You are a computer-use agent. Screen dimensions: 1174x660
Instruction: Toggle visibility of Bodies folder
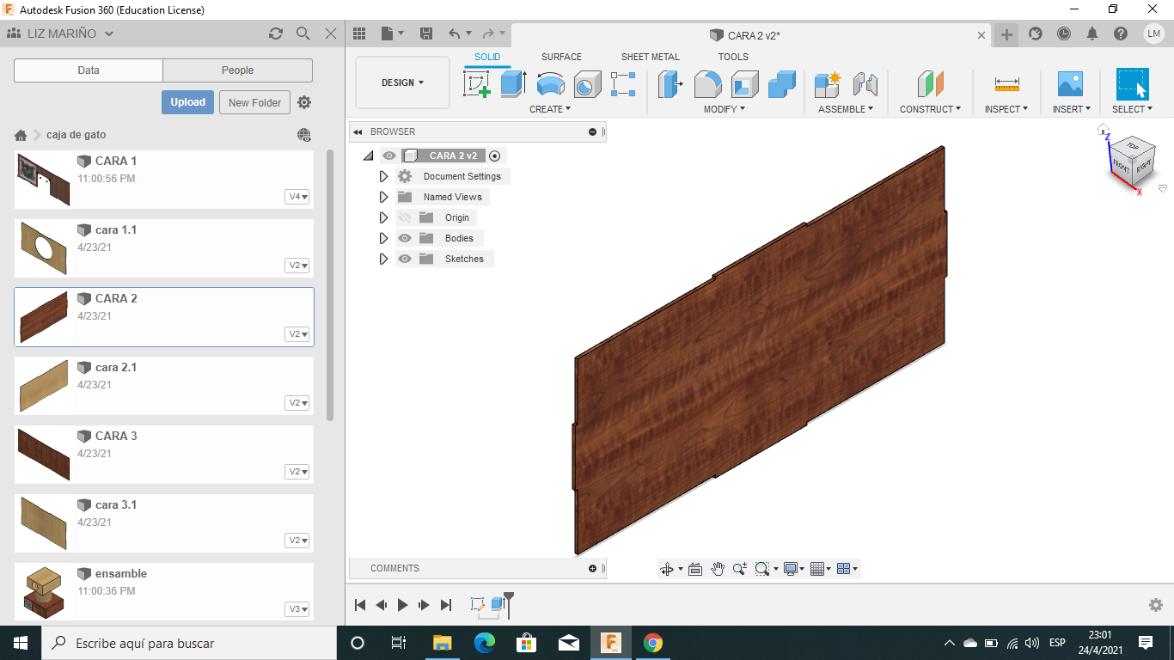tap(405, 238)
